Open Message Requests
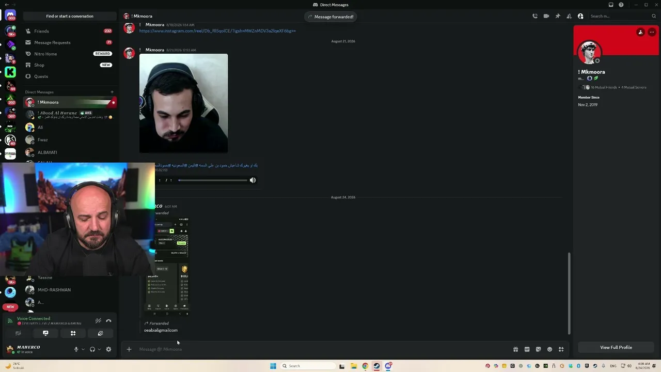This screenshot has width=661, height=372. point(70,42)
